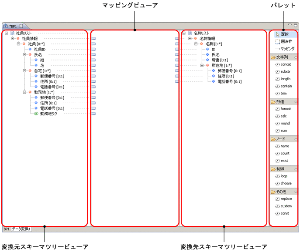Pick the substr function from palette

[x=283, y=72]
